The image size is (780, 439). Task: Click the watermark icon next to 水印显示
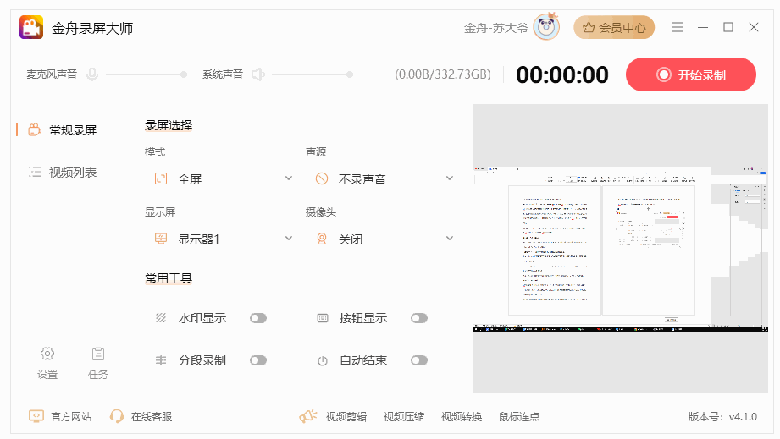[x=161, y=318]
